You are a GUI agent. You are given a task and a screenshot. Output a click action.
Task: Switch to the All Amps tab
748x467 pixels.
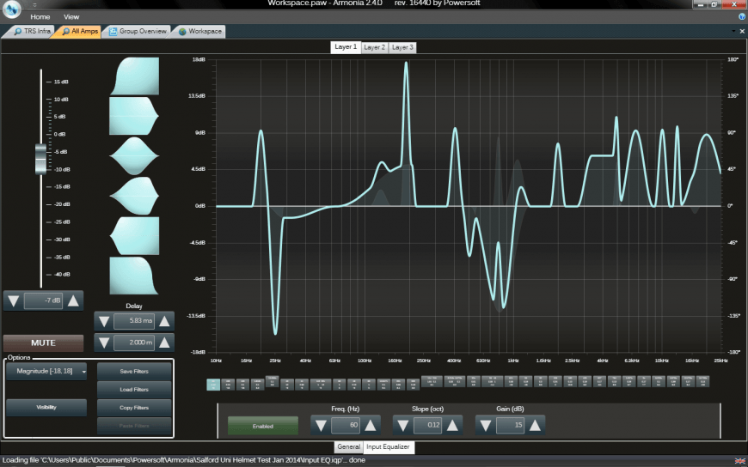click(x=79, y=32)
